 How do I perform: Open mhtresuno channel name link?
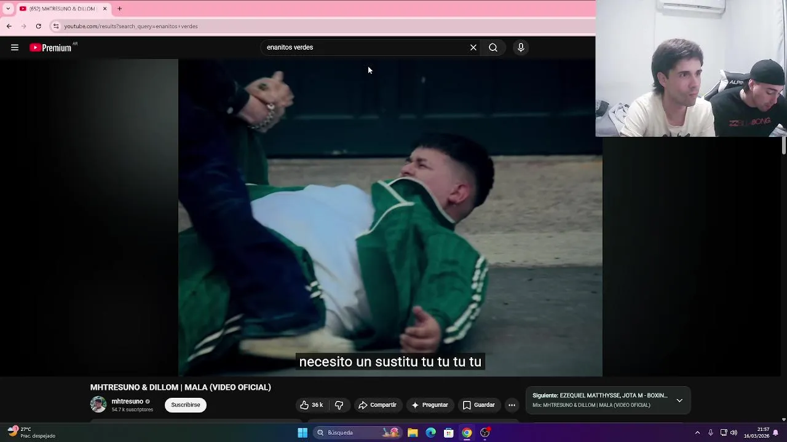(x=127, y=401)
